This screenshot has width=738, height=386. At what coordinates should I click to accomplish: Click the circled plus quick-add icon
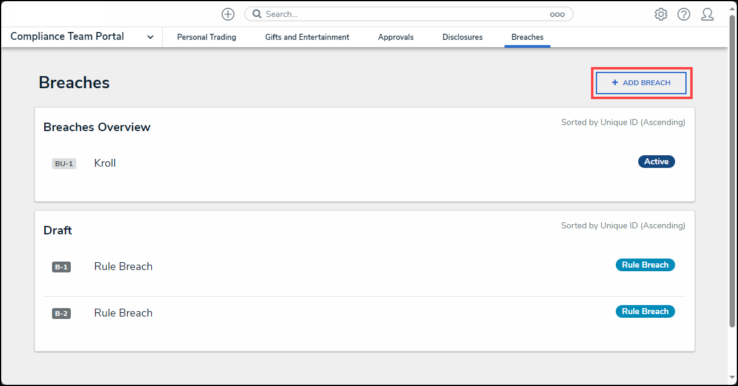[x=228, y=14]
